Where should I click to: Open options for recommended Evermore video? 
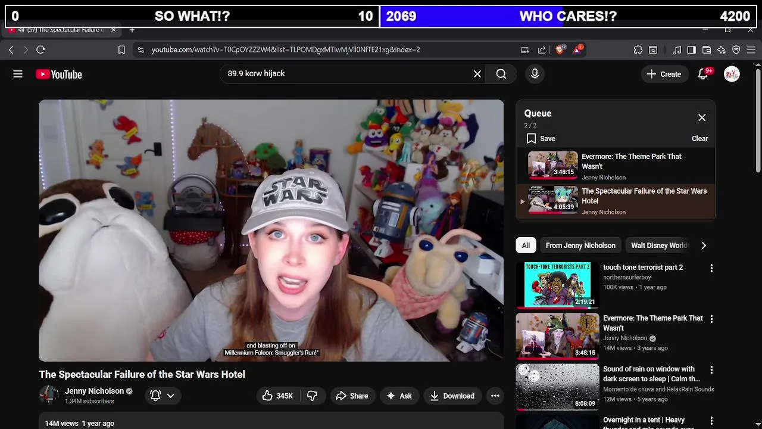711,319
